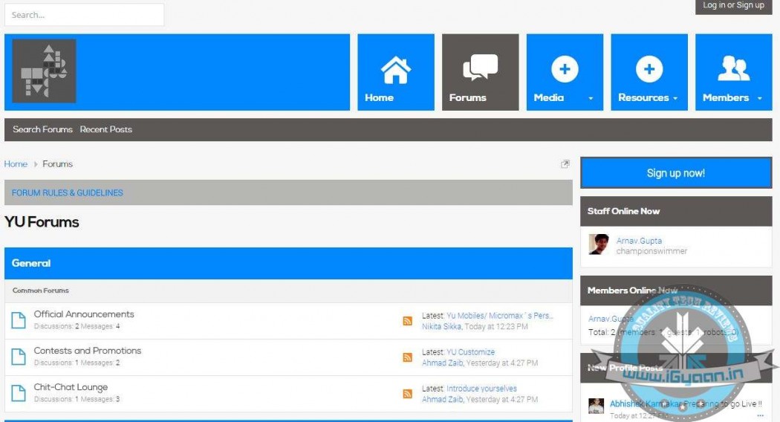Viewport: 780px width, 422px height.
Task: Click the YU forum logo image
Action: [x=44, y=71]
